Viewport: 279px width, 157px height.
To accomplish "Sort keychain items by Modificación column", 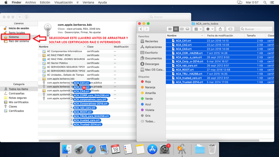I will point(125,47).
